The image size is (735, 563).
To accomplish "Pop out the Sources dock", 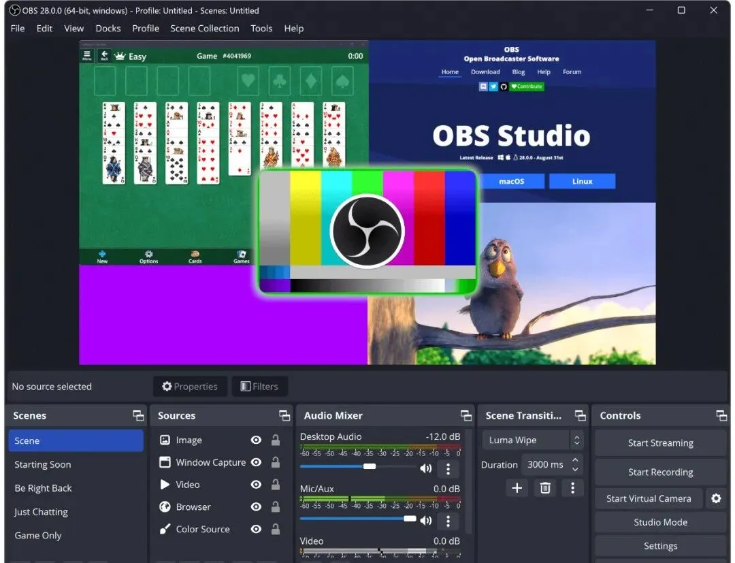I will pos(284,415).
